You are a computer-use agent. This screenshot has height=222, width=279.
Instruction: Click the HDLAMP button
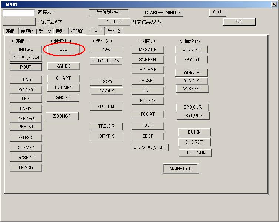148,70
